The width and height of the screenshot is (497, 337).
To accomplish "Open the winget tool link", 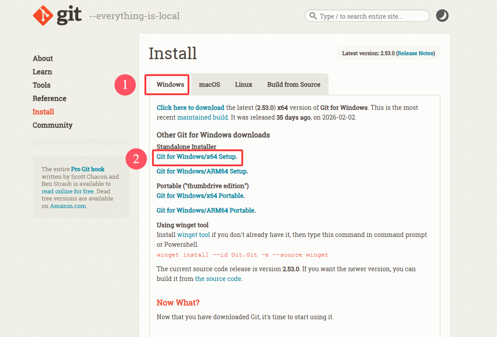I will [193, 235].
